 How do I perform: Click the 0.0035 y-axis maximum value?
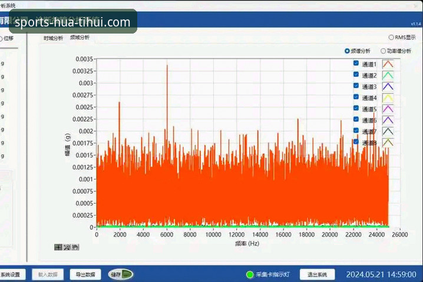(84, 59)
